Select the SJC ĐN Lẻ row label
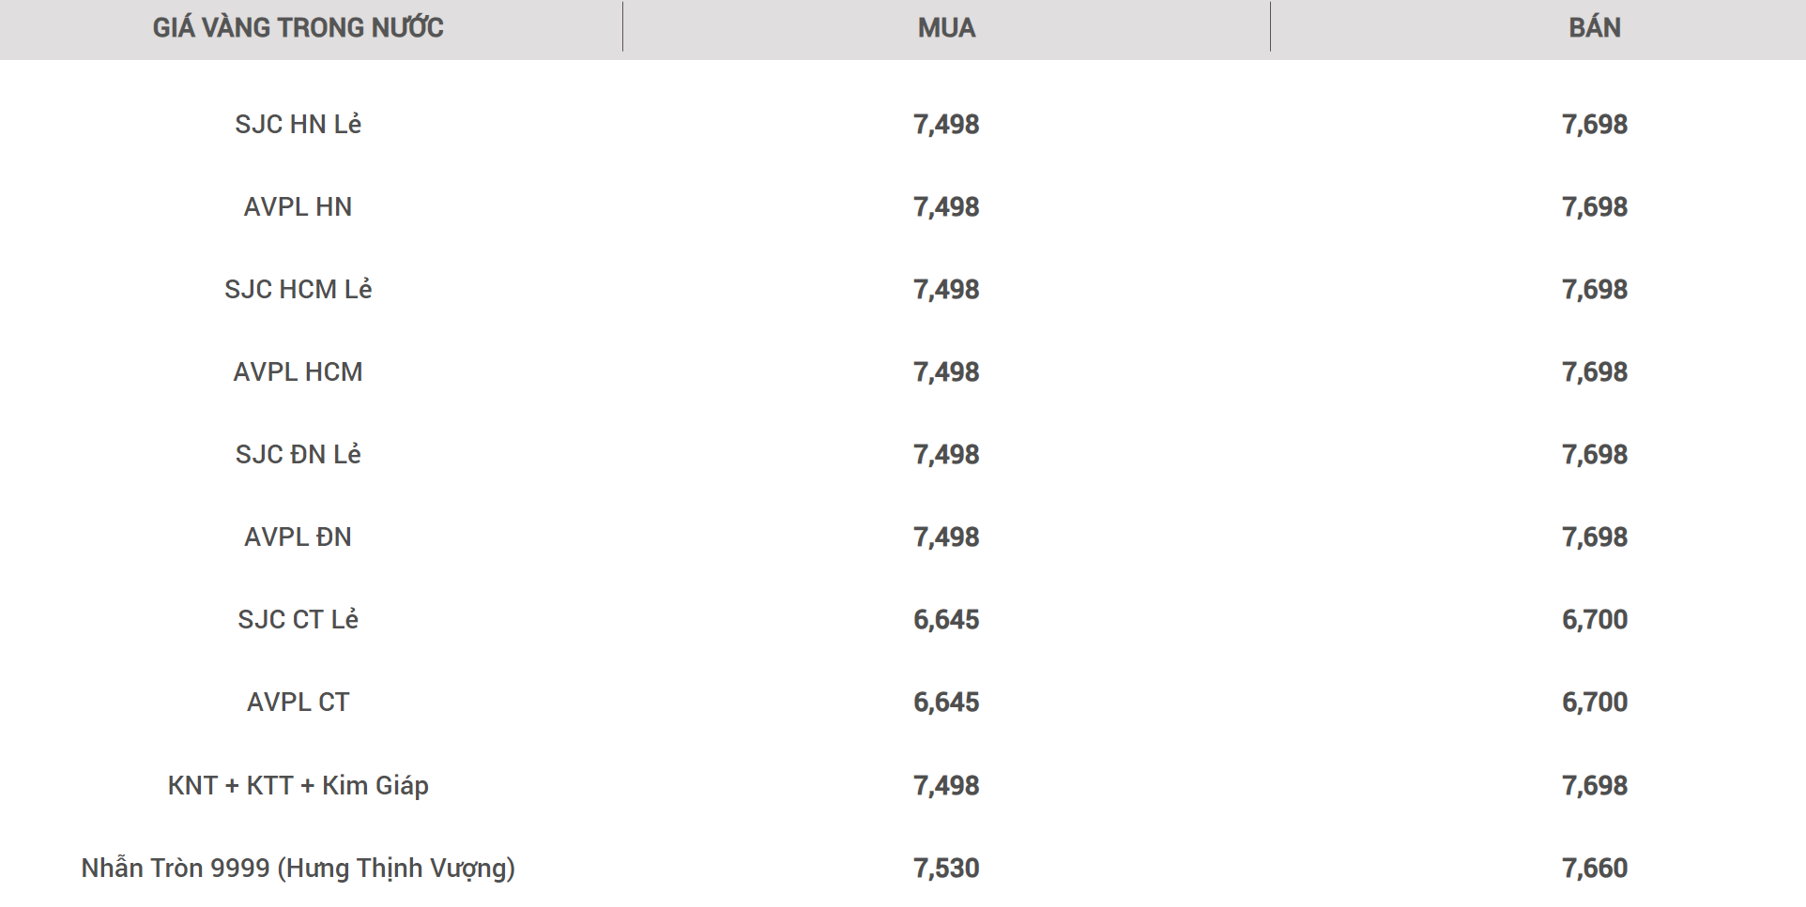Viewport: 1806px width, 907px height. pyautogui.click(x=298, y=454)
